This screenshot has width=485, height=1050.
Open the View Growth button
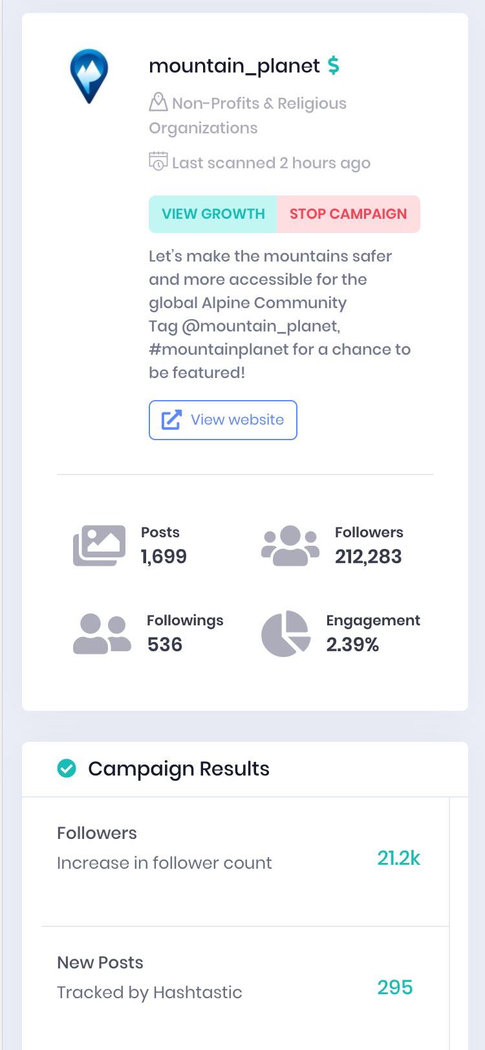pyautogui.click(x=213, y=214)
